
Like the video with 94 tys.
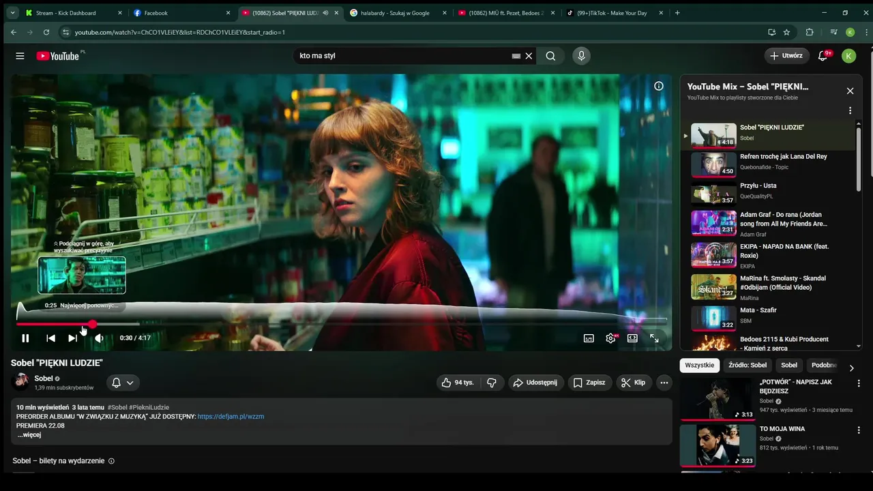(458, 383)
